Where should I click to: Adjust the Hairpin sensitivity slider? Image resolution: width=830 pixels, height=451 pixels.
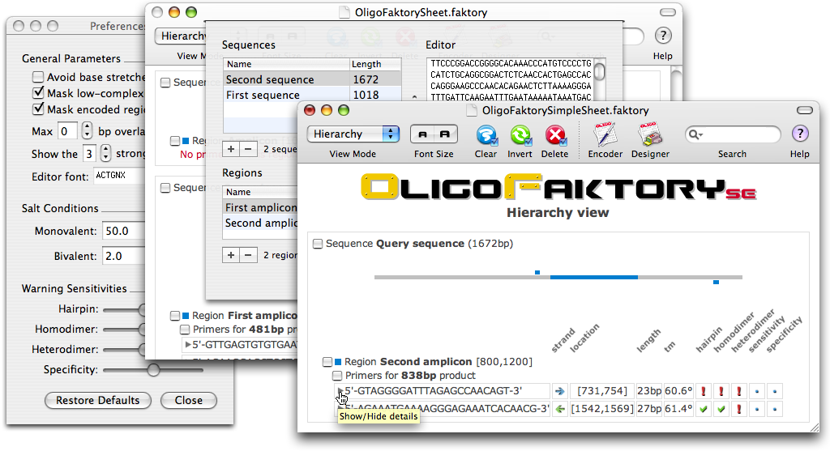[x=142, y=309]
